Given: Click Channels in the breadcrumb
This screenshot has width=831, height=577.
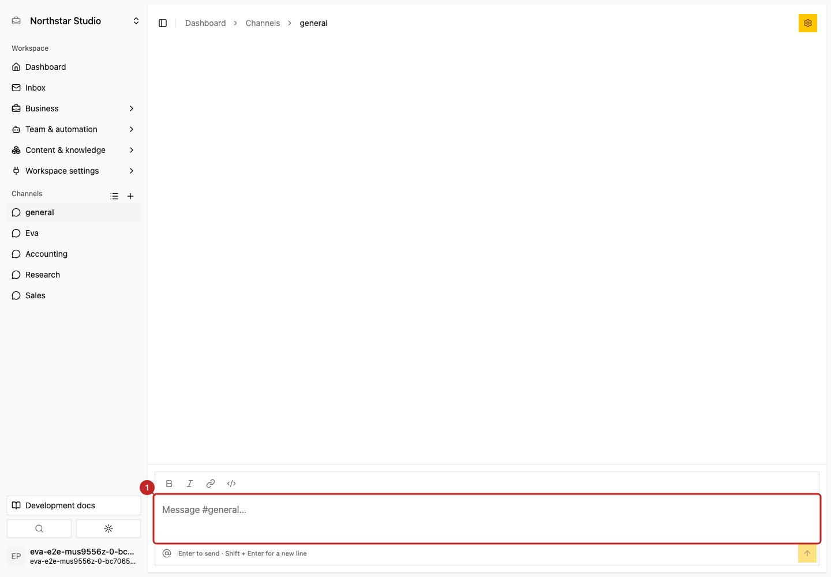Looking at the screenshot, I should point(263,23).
